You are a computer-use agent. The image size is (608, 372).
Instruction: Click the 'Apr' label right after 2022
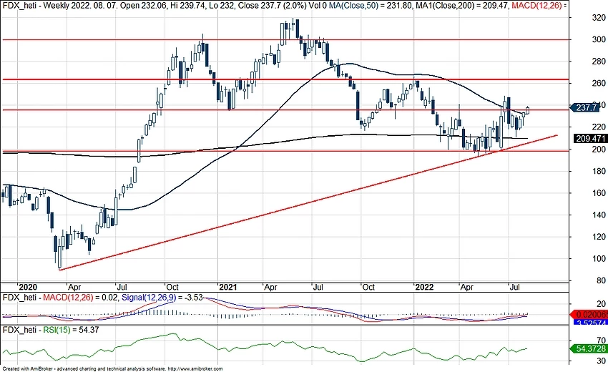tap(466, 287)
